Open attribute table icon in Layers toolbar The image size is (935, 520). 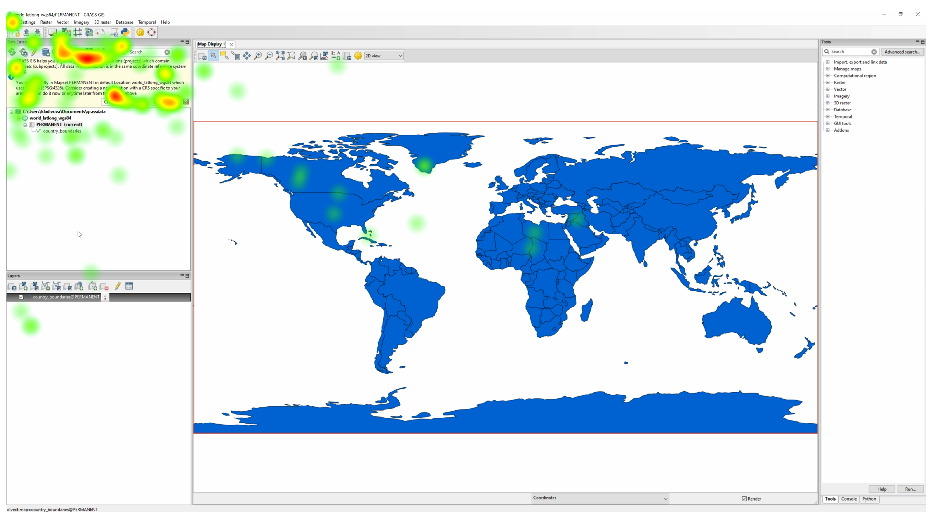tap(129, 286)
